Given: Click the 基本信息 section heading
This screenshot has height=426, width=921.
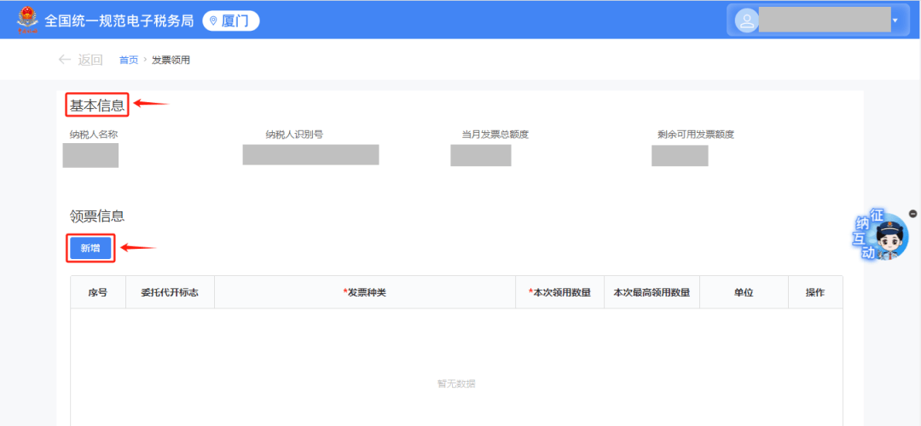Looking at the screenshot, I should (x=97, y=106).
